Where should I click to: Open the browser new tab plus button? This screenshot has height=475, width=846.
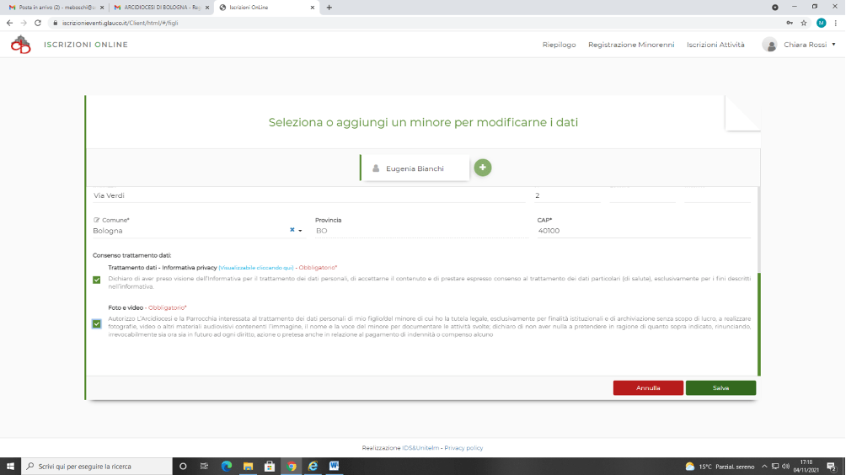click(x=329, y=8)
